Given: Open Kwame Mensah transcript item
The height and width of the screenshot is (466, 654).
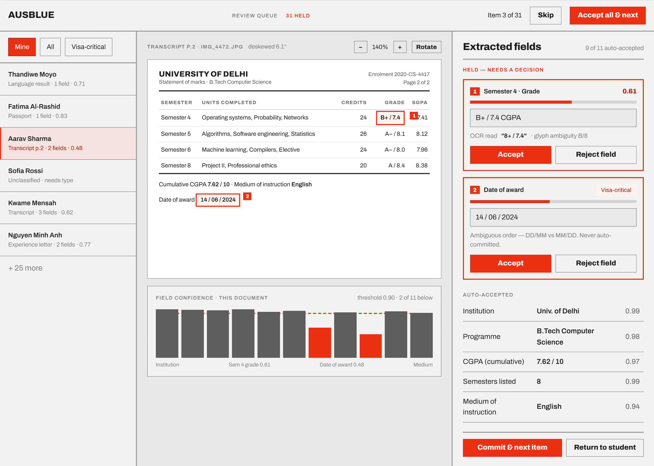Looking at the screenshot, I should click(x=68, y=207).
